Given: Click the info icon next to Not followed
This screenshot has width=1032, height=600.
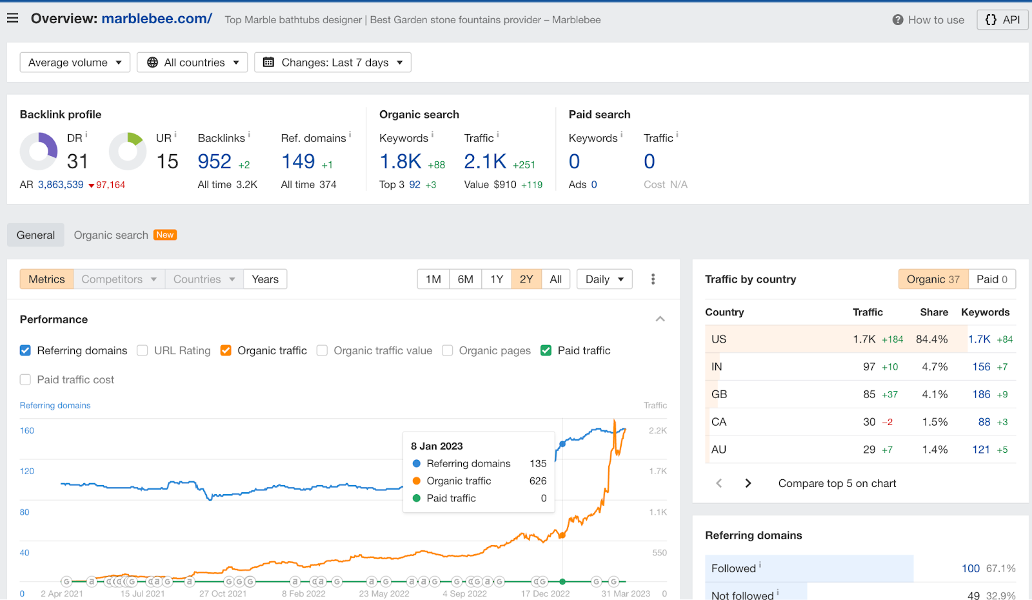Looking at the screenshot, I should tap(778, 592).
